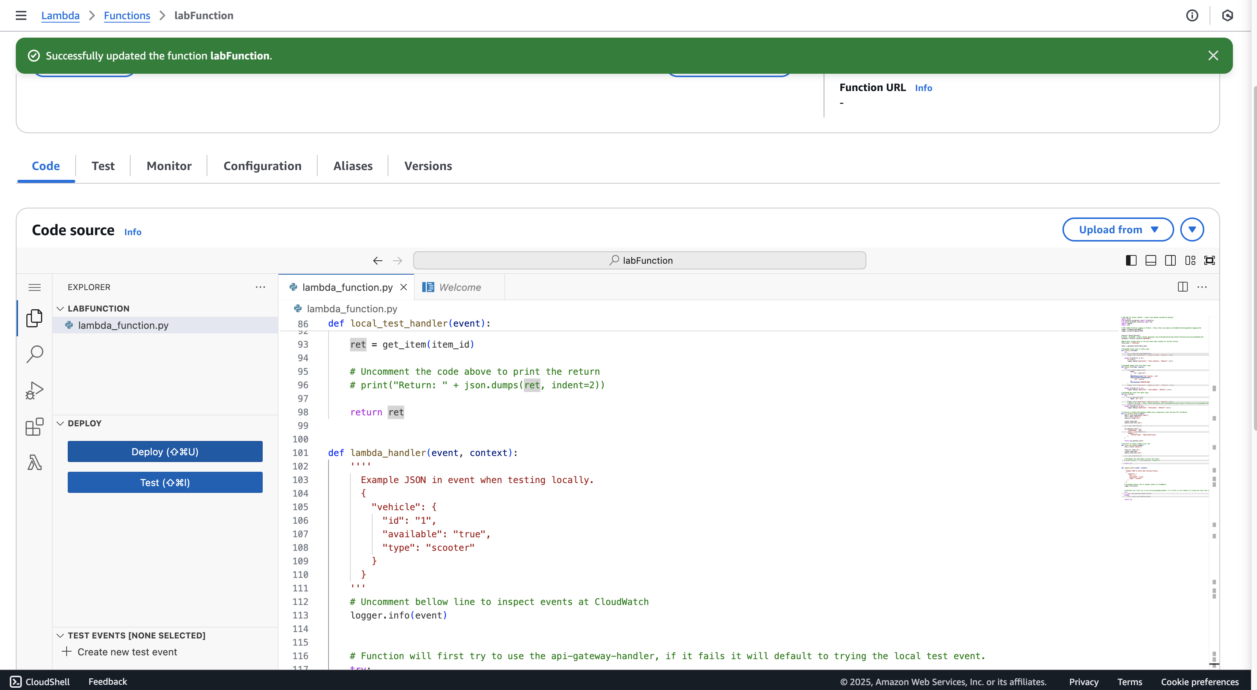The width and height of the screenshot is (1257, 690).
Task: Open the Terms footer link
Action: click(x=1130, y=682)
